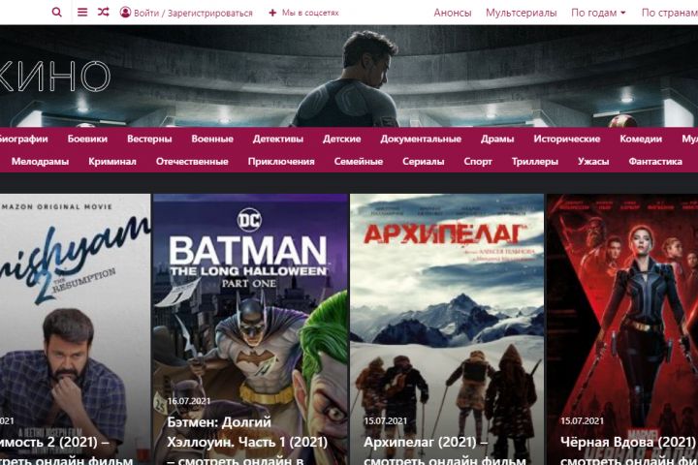The height and width of the screenshot is (465, 698).
Task: Click the plus icon beside Мы в соцсетях
Action: 272,13
